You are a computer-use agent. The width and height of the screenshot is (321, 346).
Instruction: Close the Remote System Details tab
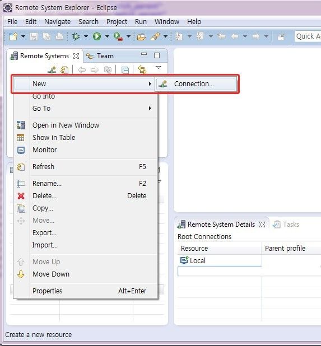tap(262, 225)
